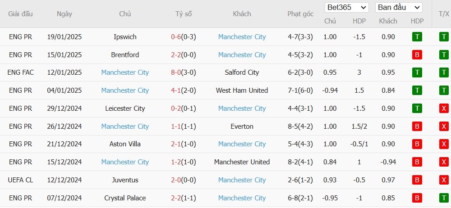Click the green T badge for 19/01/2025 HDP

[x=417, y=37]
